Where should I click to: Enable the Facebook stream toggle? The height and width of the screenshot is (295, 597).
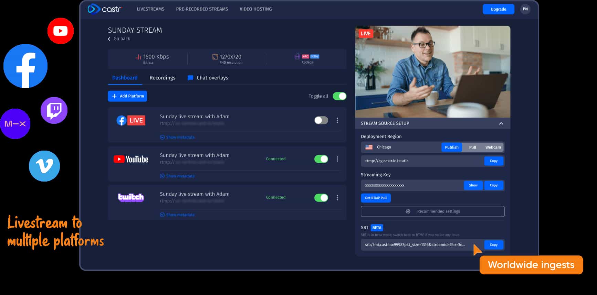coord(321,120)
